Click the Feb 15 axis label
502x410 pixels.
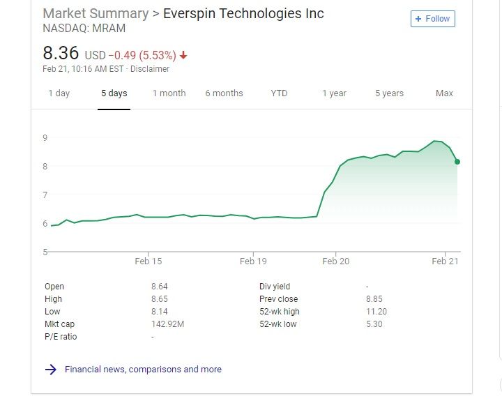click(149, 261)
